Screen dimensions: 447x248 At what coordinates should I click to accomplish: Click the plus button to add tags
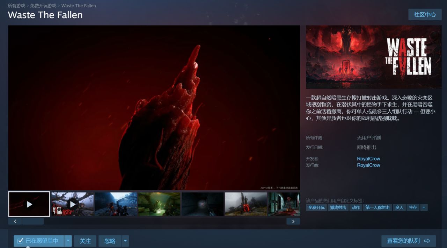tap(424, 207)
